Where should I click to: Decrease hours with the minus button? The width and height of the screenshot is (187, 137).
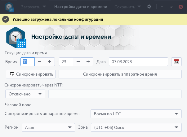[40, 62]
